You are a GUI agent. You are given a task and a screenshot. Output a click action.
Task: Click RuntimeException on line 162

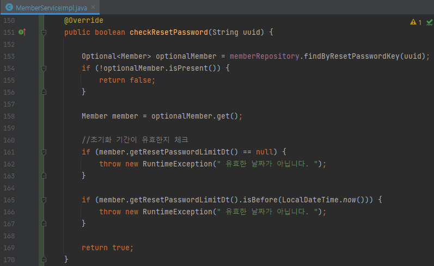click(x=177, y=164)
